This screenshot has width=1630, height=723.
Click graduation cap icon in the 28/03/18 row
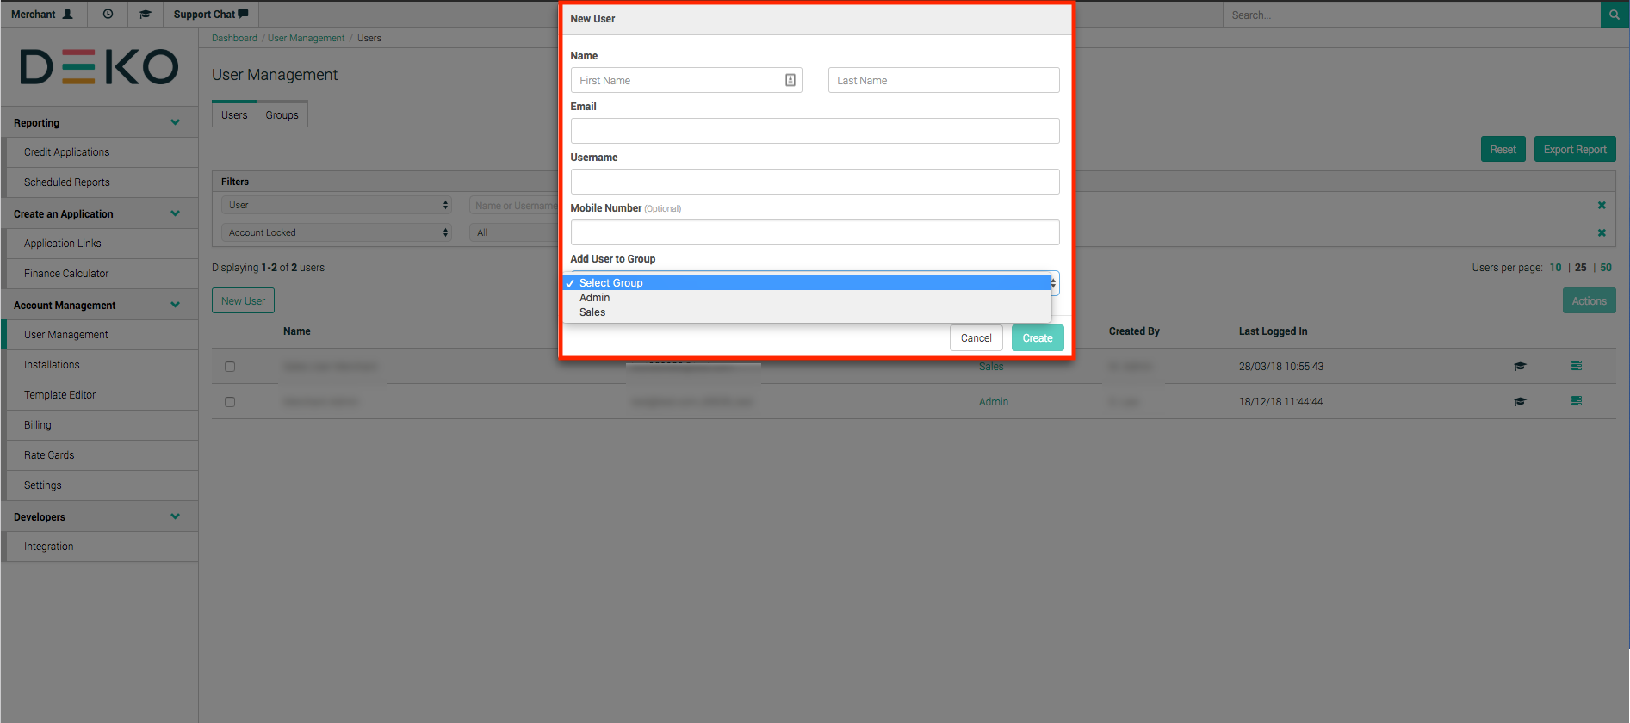click(x=1520, y=366)
